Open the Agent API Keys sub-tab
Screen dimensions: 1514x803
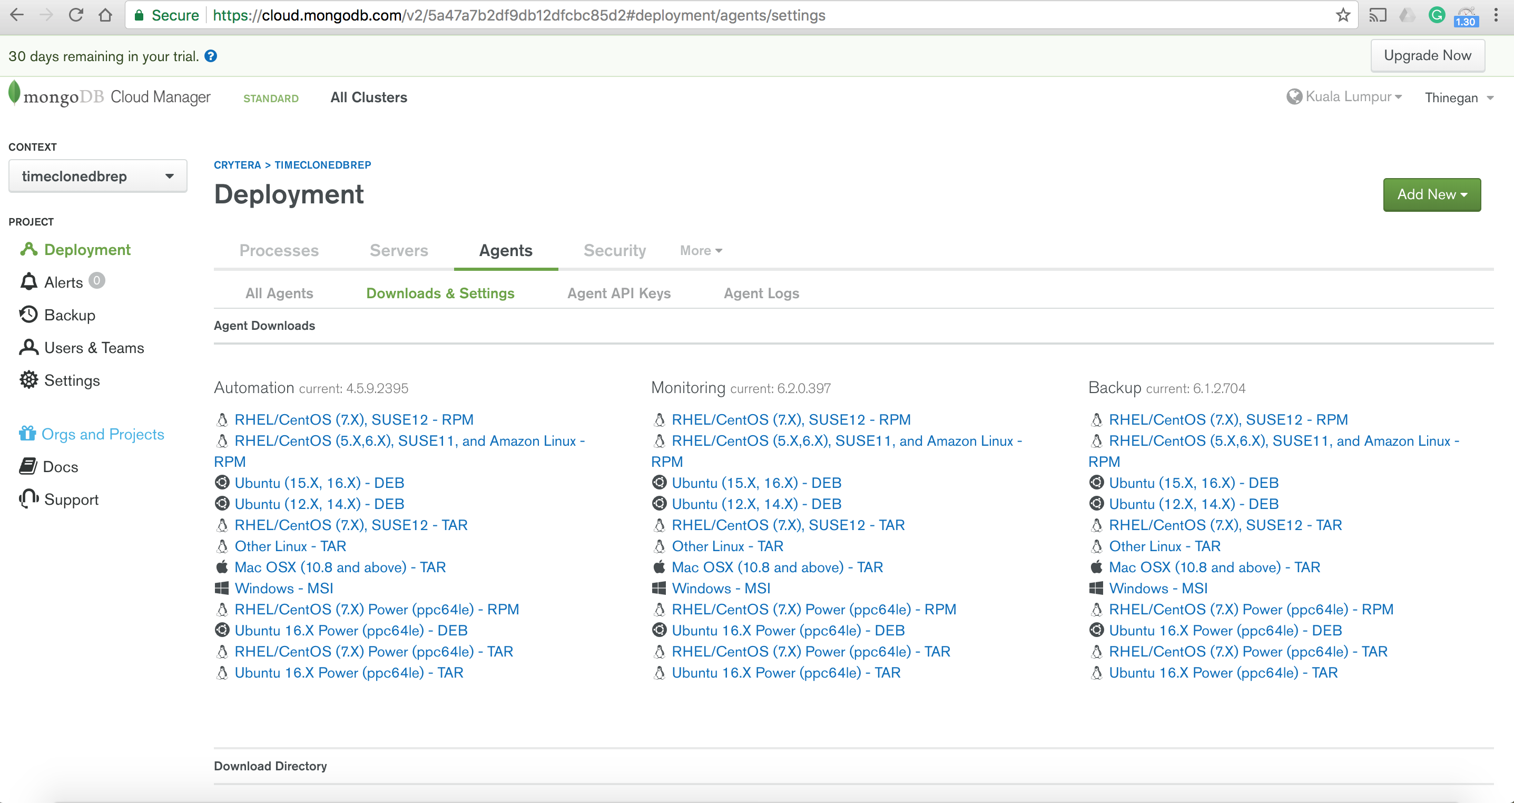618,293
